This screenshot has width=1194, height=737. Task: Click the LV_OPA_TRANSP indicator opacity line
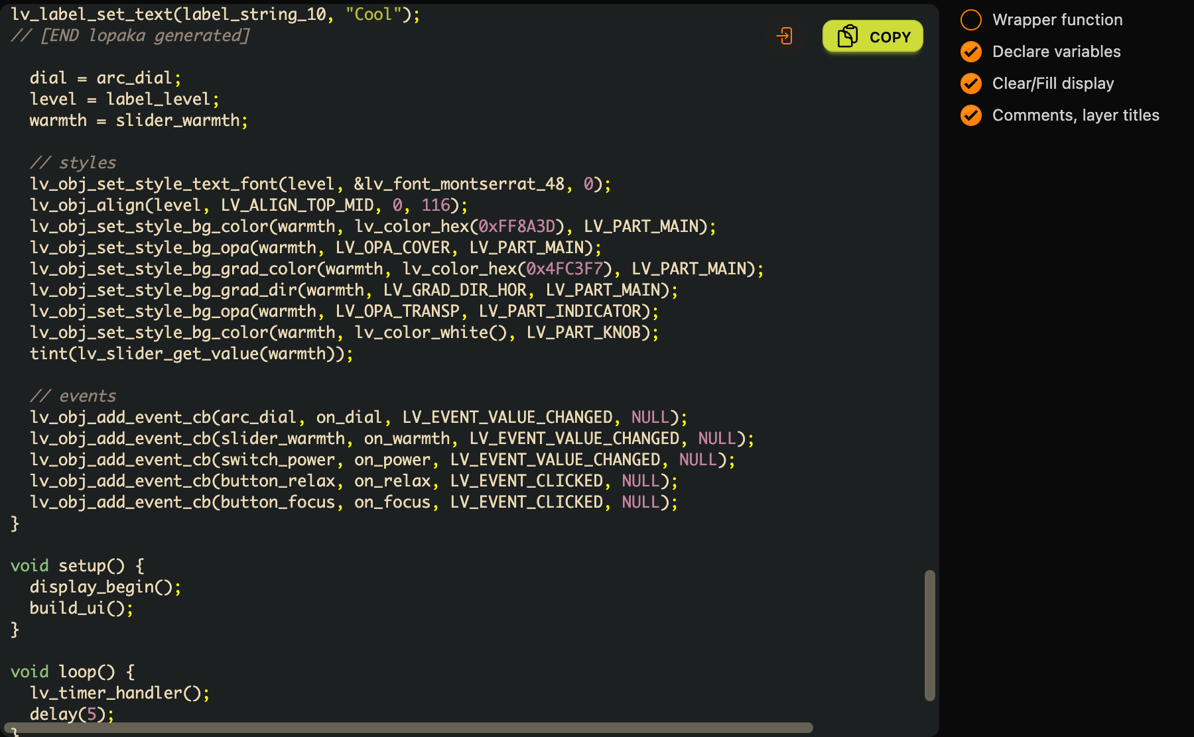pos(344,312)
